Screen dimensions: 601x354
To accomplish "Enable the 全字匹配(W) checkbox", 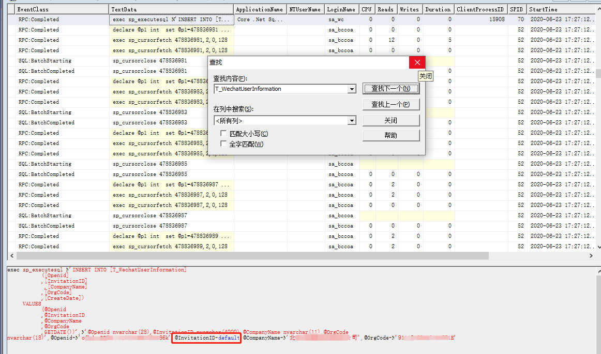I will 223,143.
